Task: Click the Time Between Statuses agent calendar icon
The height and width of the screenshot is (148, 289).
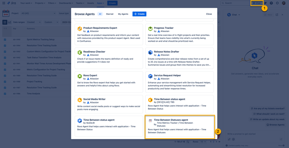Action: click(150, 121)
